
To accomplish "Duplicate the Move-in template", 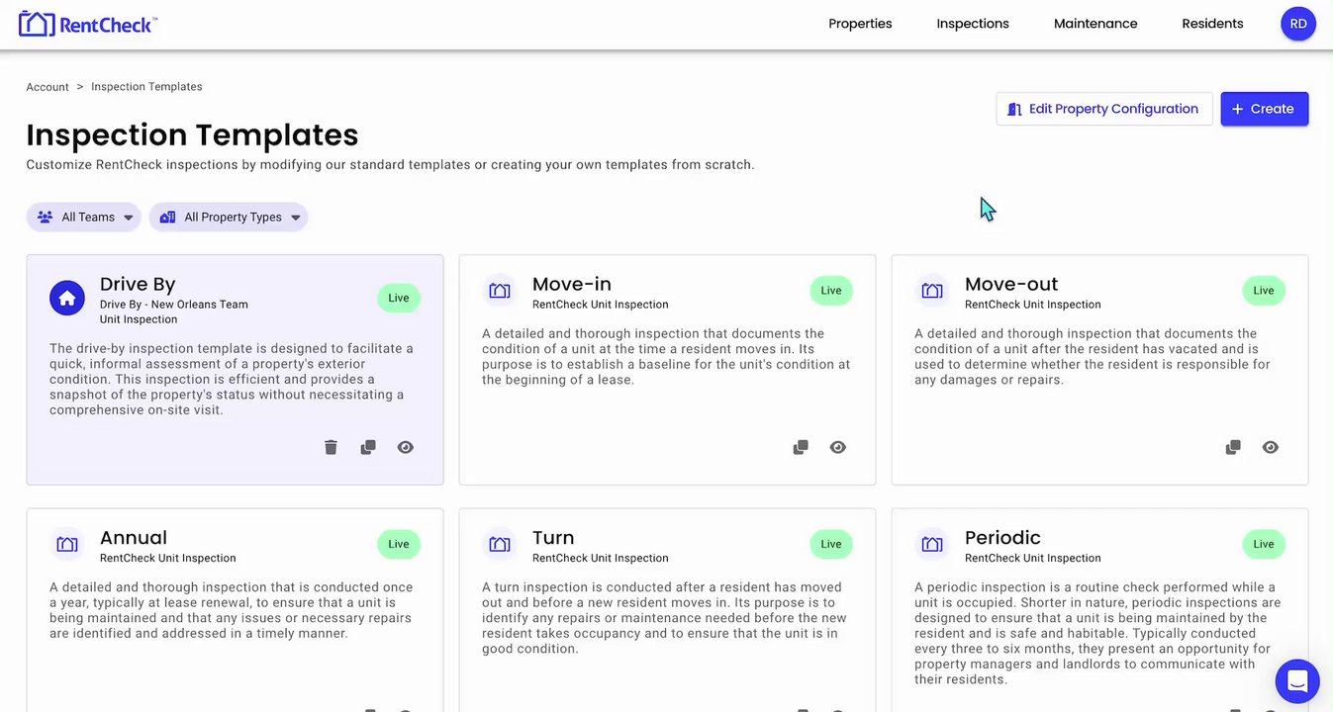I will 801,448.
